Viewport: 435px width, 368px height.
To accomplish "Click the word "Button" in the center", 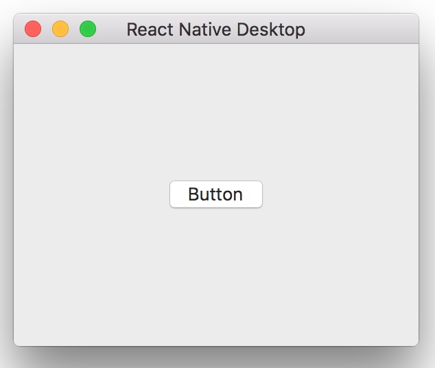I will click(215, 194).
